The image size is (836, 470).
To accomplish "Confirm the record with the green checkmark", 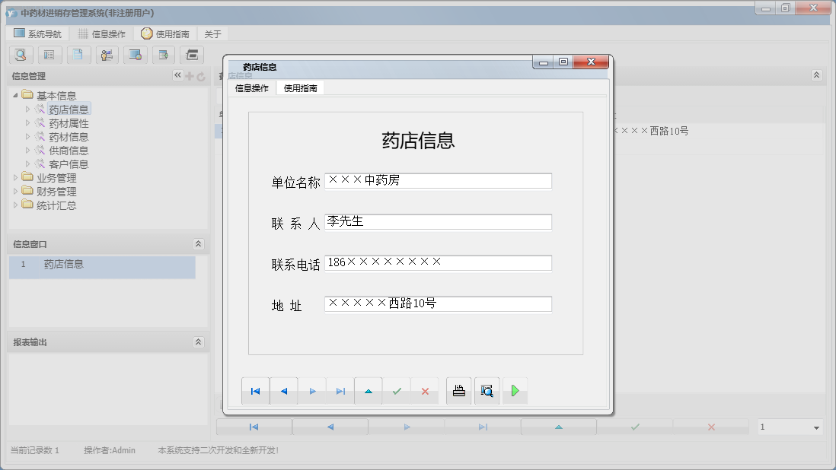I will click(x=396, y=390).
